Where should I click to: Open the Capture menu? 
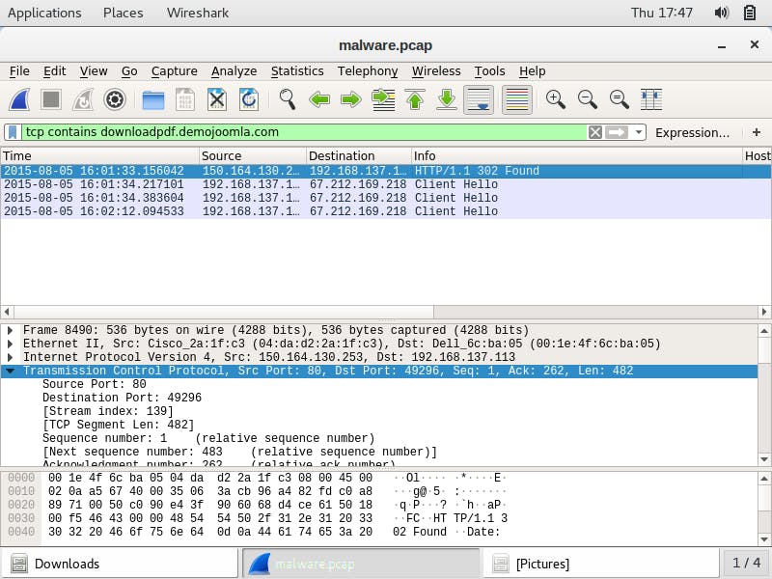175,71
